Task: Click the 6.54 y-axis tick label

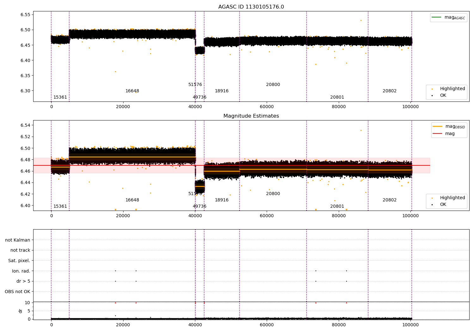Action: 25,126
